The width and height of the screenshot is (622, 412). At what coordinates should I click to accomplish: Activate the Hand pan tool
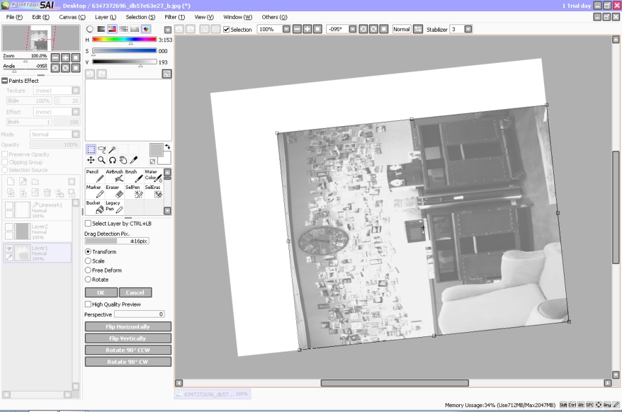[123, 160]
